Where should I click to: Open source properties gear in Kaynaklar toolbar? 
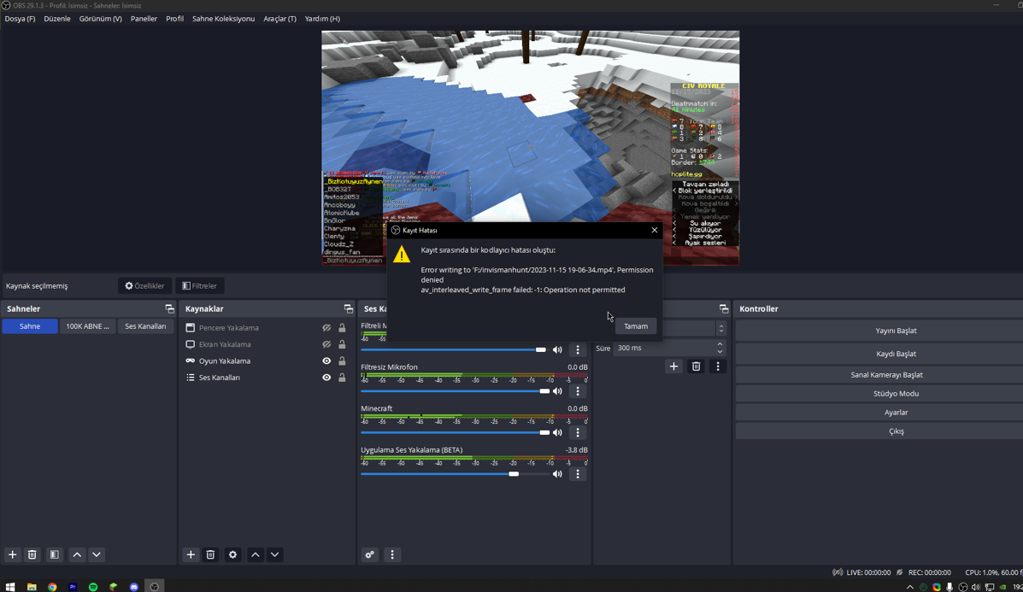point(232,555)
